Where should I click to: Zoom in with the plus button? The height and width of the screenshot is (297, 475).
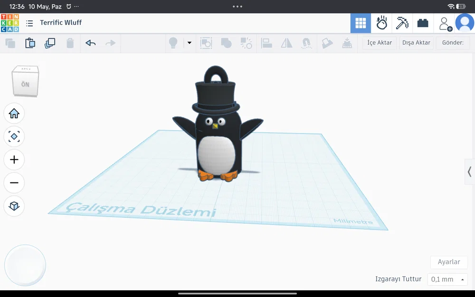coord(14,160)
